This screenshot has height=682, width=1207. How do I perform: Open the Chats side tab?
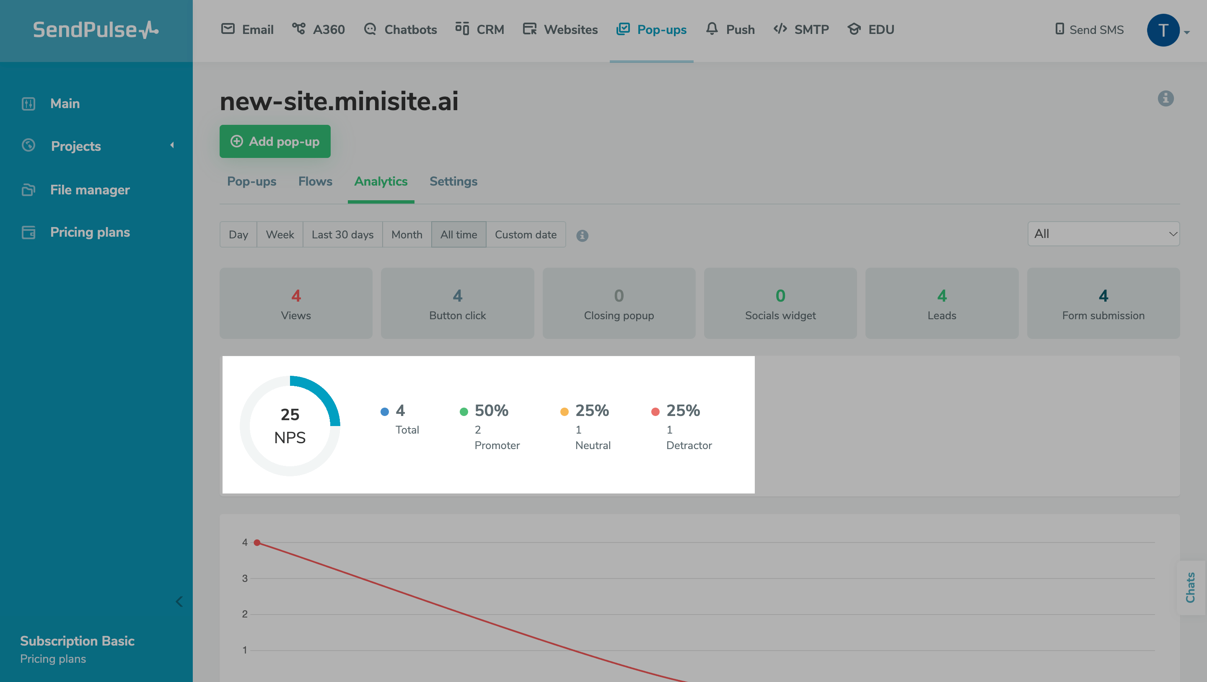coord(1190,587)
